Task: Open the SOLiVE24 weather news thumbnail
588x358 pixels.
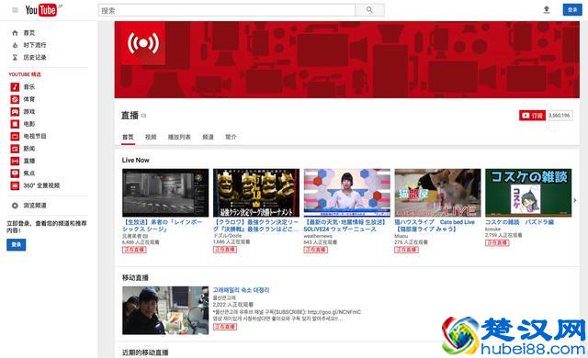Action: click(347, 193)
